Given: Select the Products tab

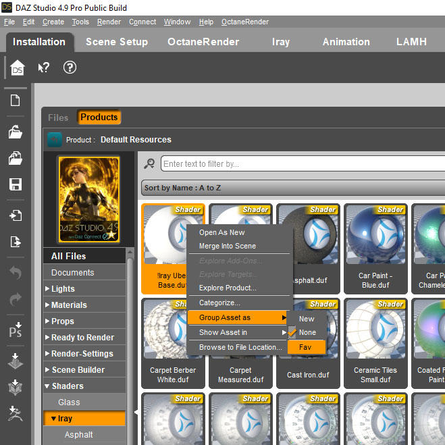Looking at the screenshot, I should (x=99, y=117).
